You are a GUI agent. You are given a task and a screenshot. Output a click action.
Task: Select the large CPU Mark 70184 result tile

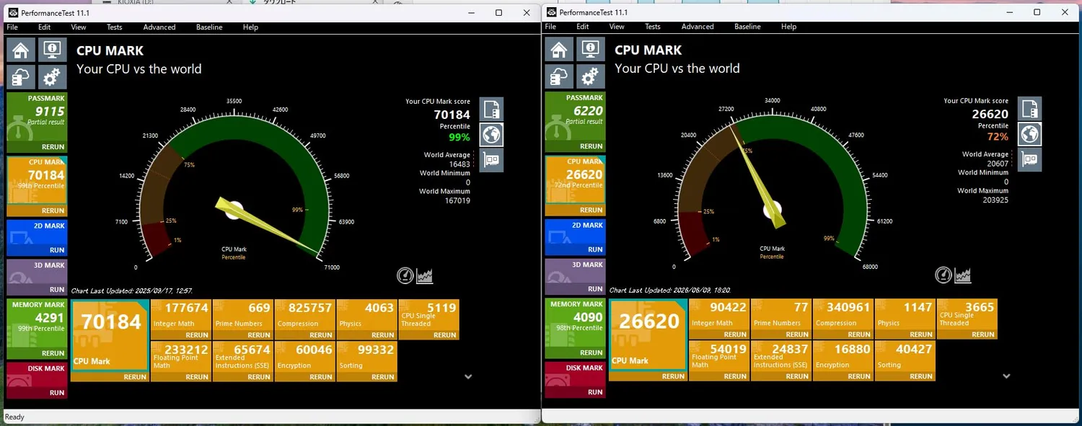pos(110,341)
